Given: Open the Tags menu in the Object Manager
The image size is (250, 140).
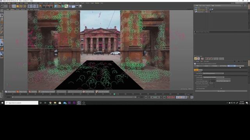Looking at the screenshot, I should (x=212, y=5).
